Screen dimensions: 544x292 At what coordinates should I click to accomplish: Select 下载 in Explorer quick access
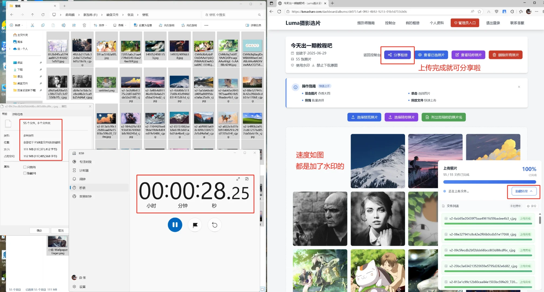[18, 69]
